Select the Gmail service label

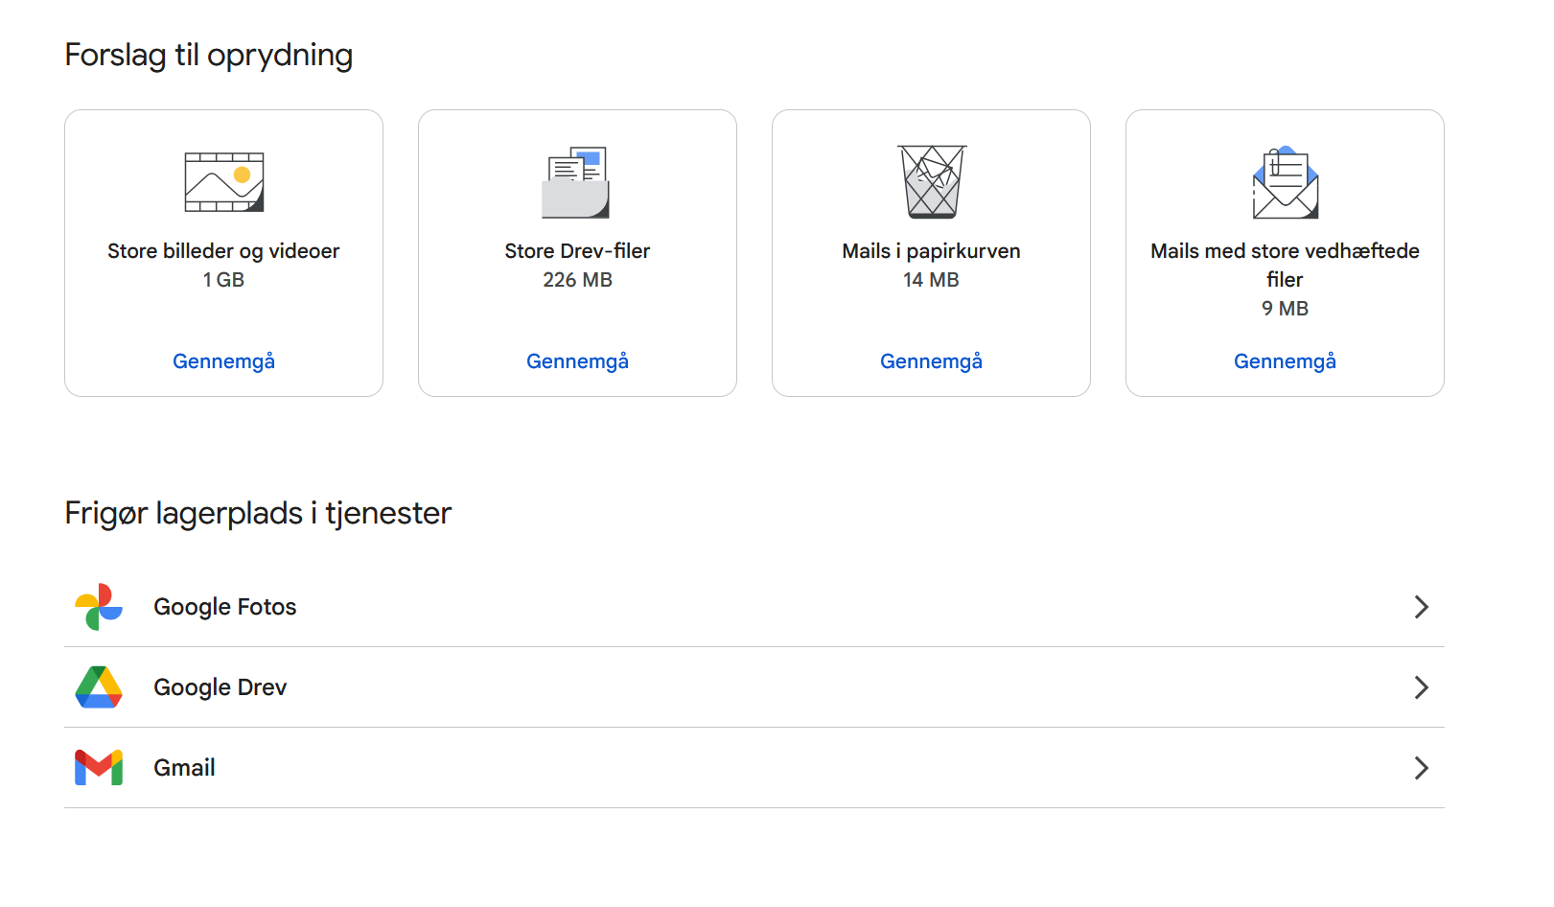184,768
